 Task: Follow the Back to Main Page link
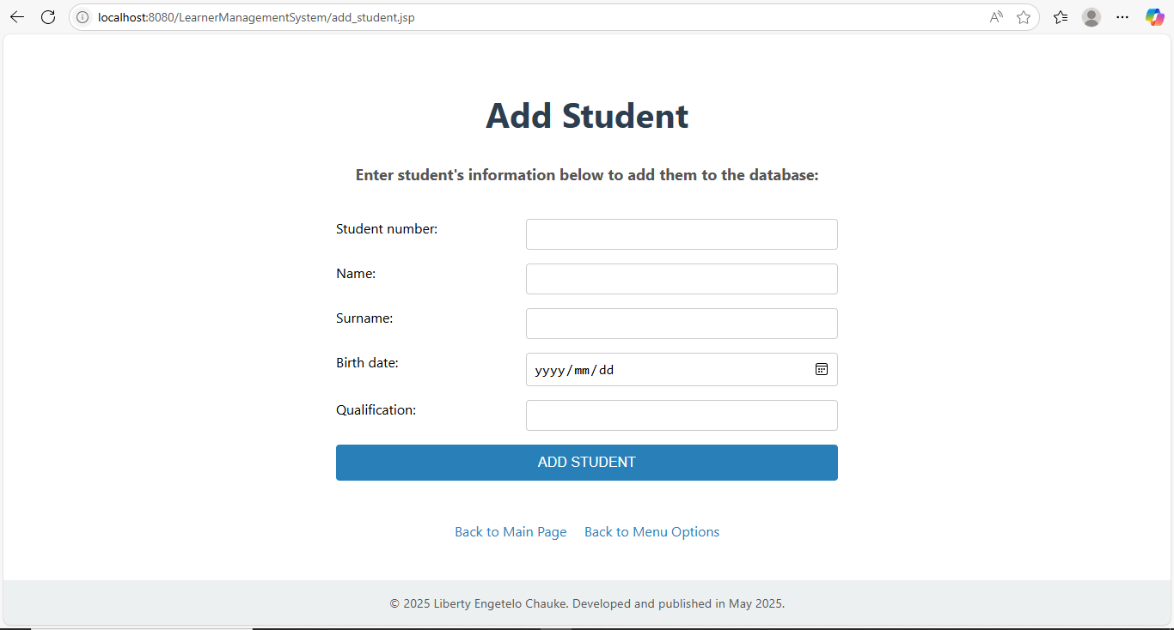[x=511, y=532]
